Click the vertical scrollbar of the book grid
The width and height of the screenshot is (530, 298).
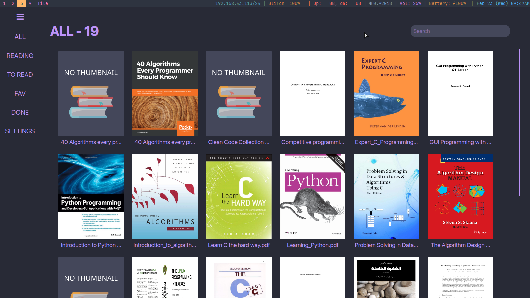[x=519, y=123]
